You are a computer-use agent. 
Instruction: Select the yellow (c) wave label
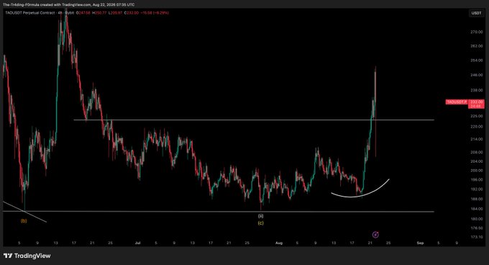261,223
